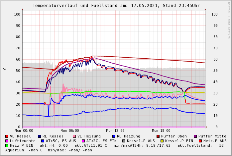Click the Heiz-P AUS legend label
Viewport: 232px width, 156px height.
pyautogui.click(x=215, y=141)
